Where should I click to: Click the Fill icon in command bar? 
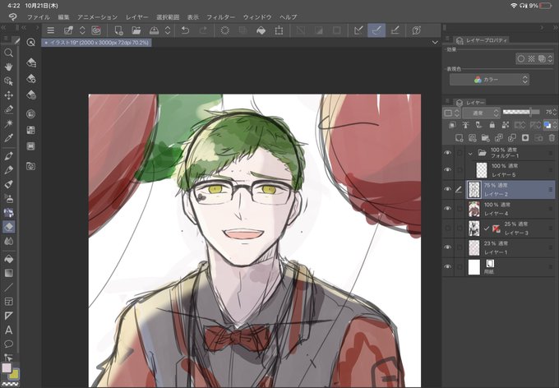[x=261, y=30]
